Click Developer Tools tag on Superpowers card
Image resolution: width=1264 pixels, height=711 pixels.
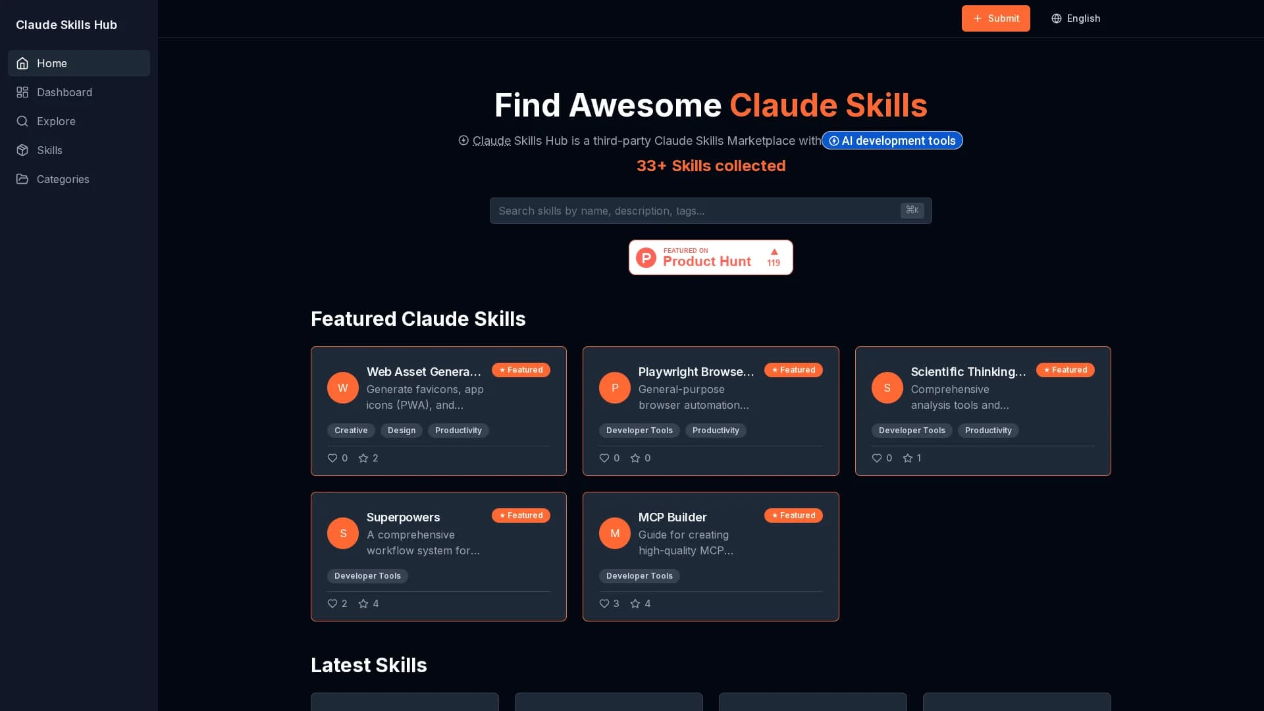367,576
